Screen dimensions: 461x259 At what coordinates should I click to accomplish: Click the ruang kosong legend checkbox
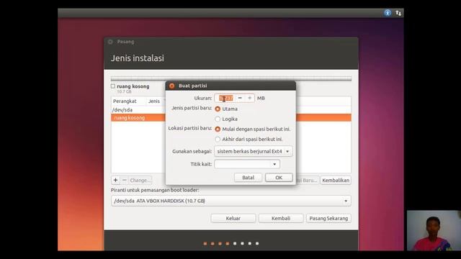113,86
